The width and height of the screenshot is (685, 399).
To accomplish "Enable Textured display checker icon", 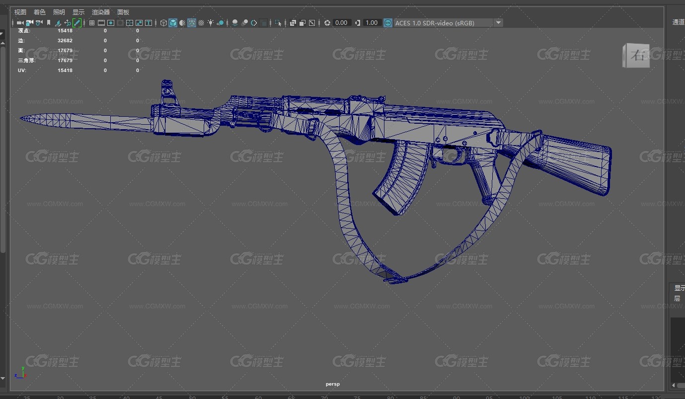I will 201,23.
